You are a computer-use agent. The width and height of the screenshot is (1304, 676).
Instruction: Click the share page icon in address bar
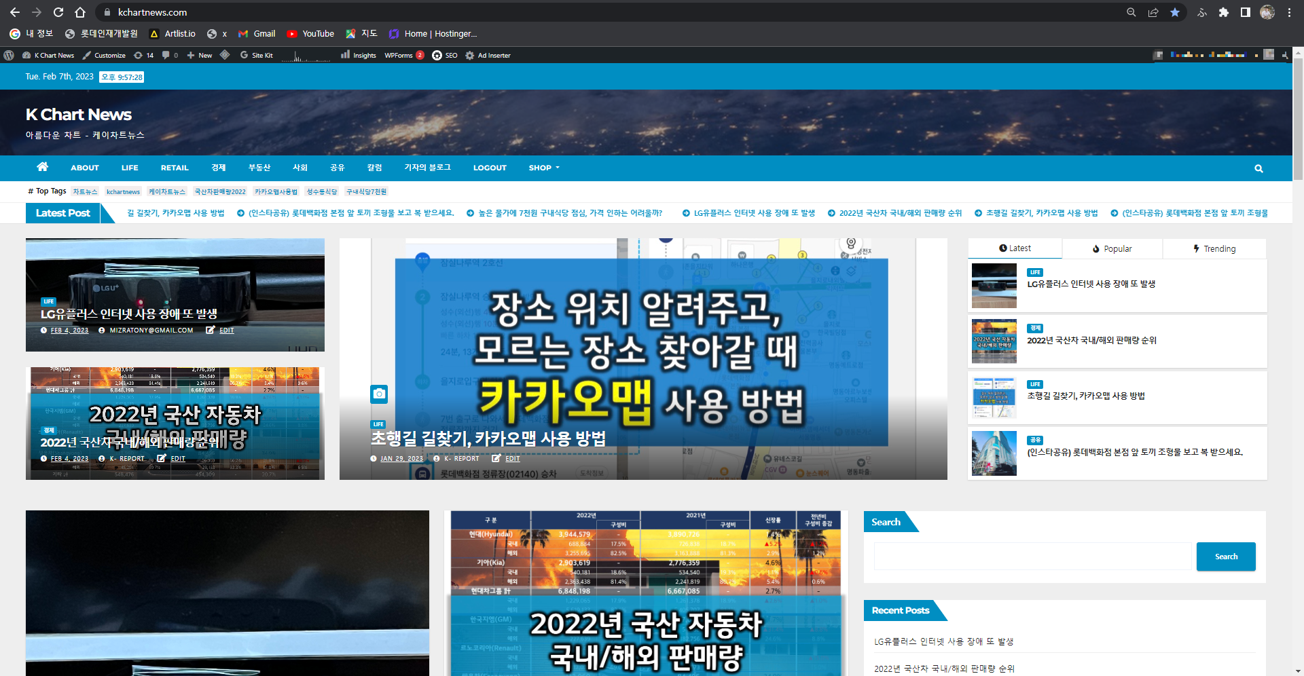click(1153, 12)
